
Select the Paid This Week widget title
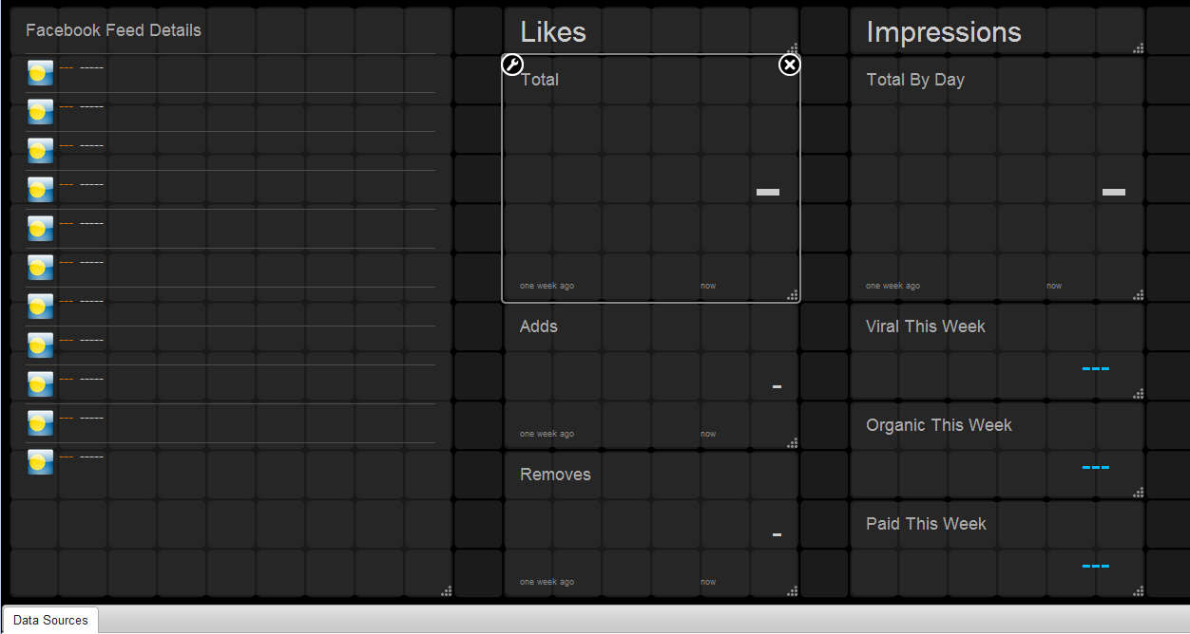[926, 524]
